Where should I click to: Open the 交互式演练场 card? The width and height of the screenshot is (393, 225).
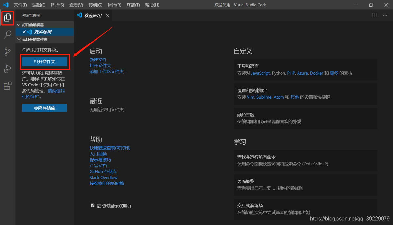(x=305, y=209)
